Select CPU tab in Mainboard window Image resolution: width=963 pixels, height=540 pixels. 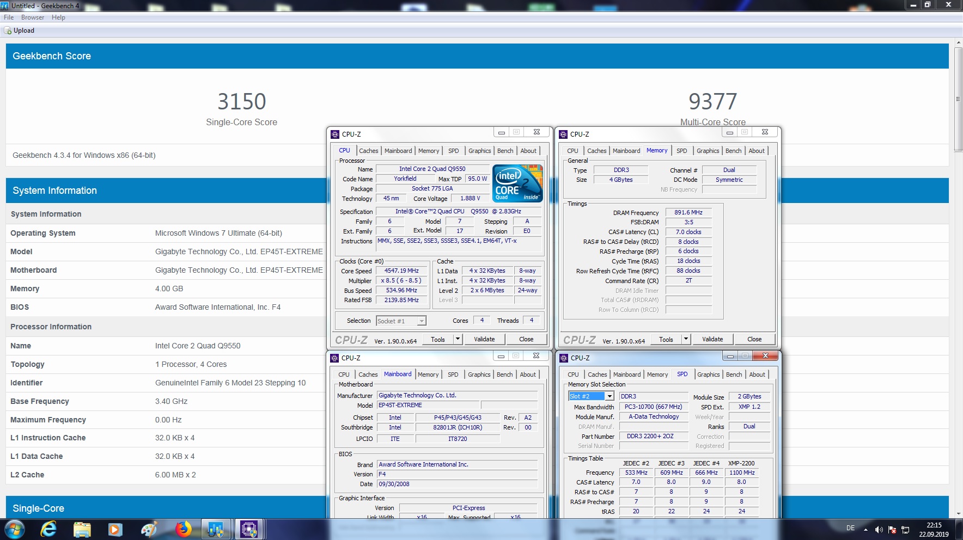[344, 375]
